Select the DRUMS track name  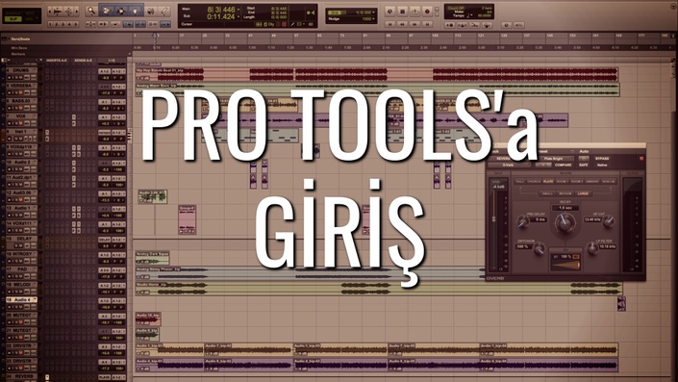coord(21,70)
